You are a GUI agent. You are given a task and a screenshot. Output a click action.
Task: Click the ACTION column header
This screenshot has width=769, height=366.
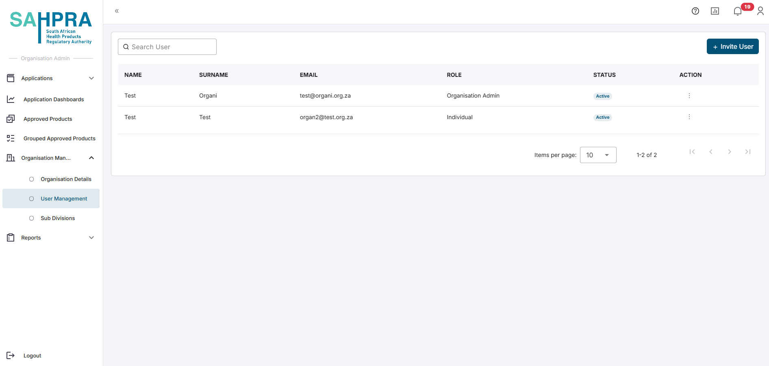(690, 75)
